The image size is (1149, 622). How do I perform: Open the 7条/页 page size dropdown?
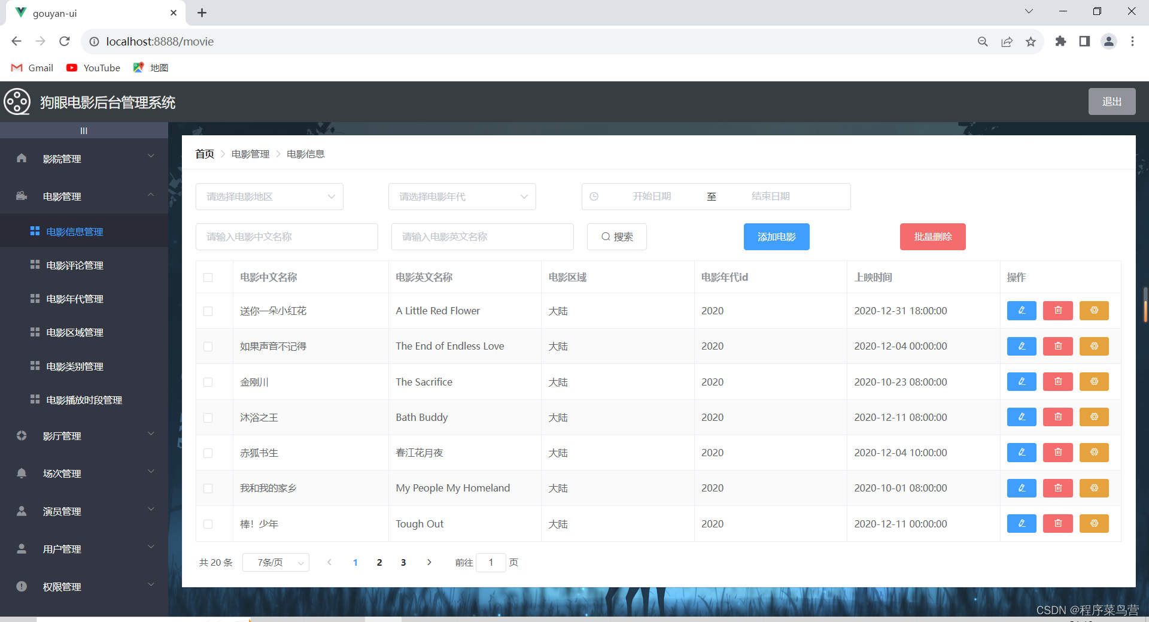(276, 562)
